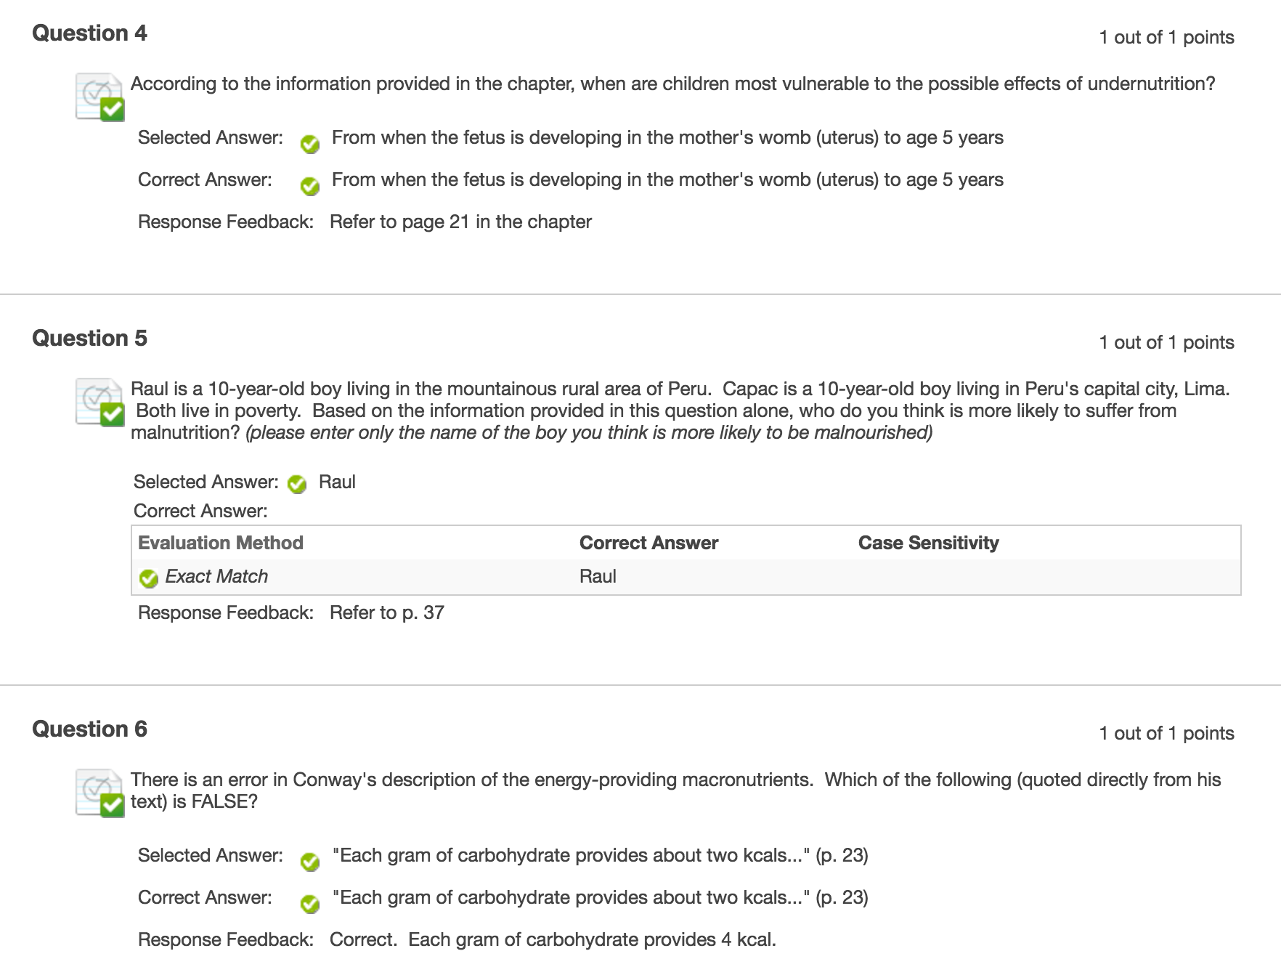The width and height of the screenshot is (1281, 975).
Task: Click the Case Sensitivity column header
Action: pos(928,543)
